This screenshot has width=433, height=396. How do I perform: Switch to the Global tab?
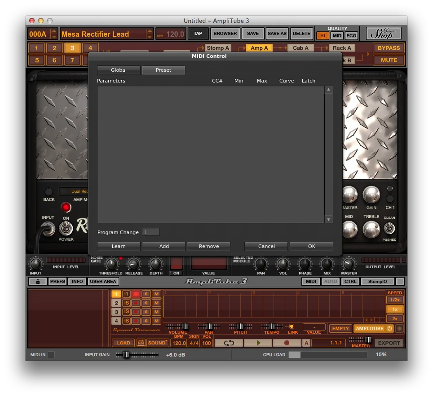click(x=119, y=70)
